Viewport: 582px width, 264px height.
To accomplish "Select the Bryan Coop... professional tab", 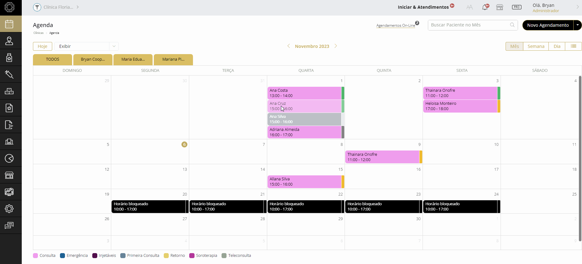I will click(93, 59).
